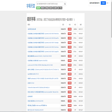Open the title containing '2003 1080p BluRay'
Viewport: 112px width, 112px height.
[x=35, y=110]
